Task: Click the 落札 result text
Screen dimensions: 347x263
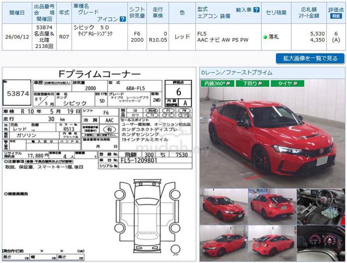Action: coord(274,37)
